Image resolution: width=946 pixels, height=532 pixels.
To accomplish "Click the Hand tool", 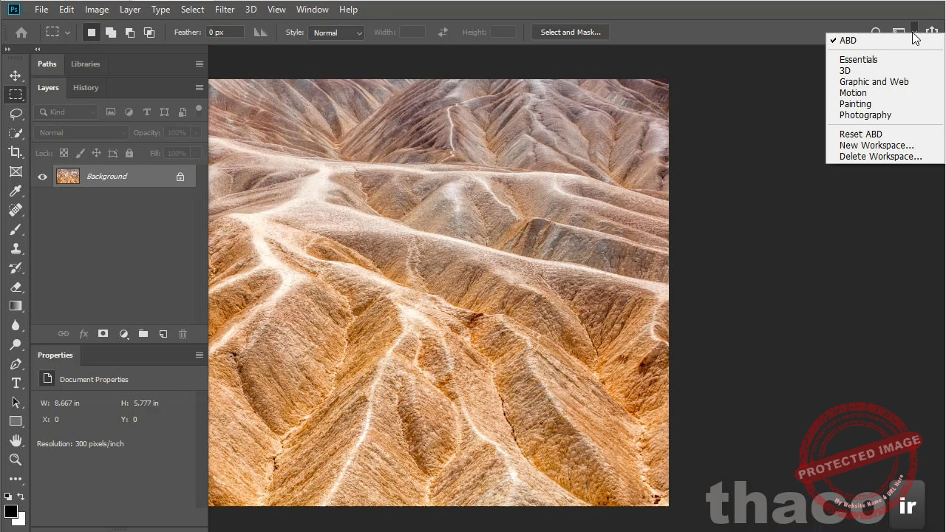I will point(16,440).
